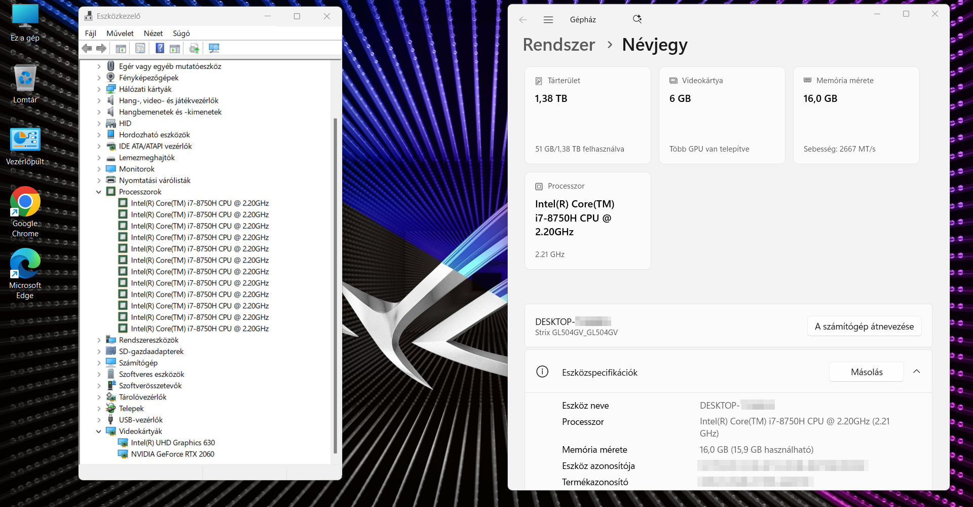This screenshot has height=507, width=973.
Task: Select the Lomtár recycle bin icon
Action: [25, 84]
